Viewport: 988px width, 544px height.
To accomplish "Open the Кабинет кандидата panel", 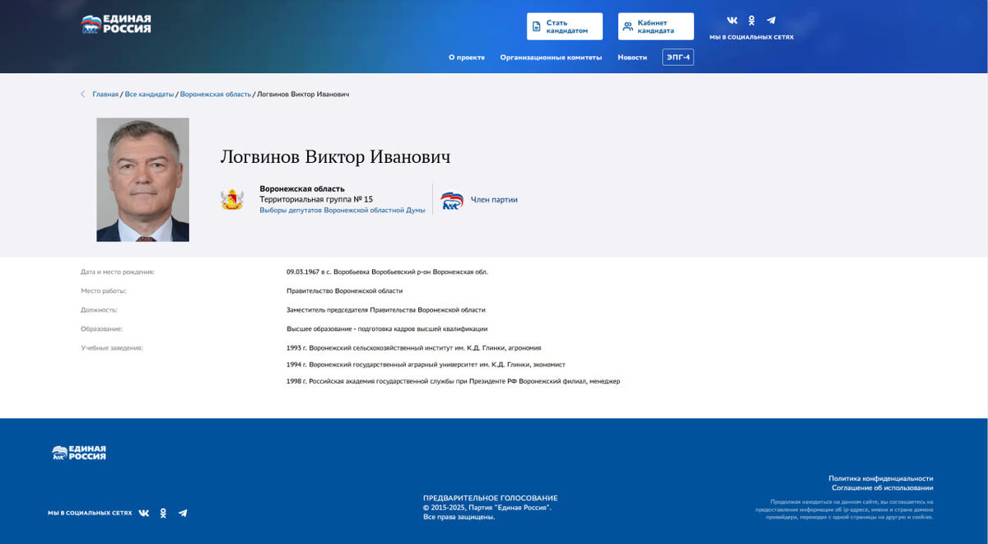I will pos(655,26).
